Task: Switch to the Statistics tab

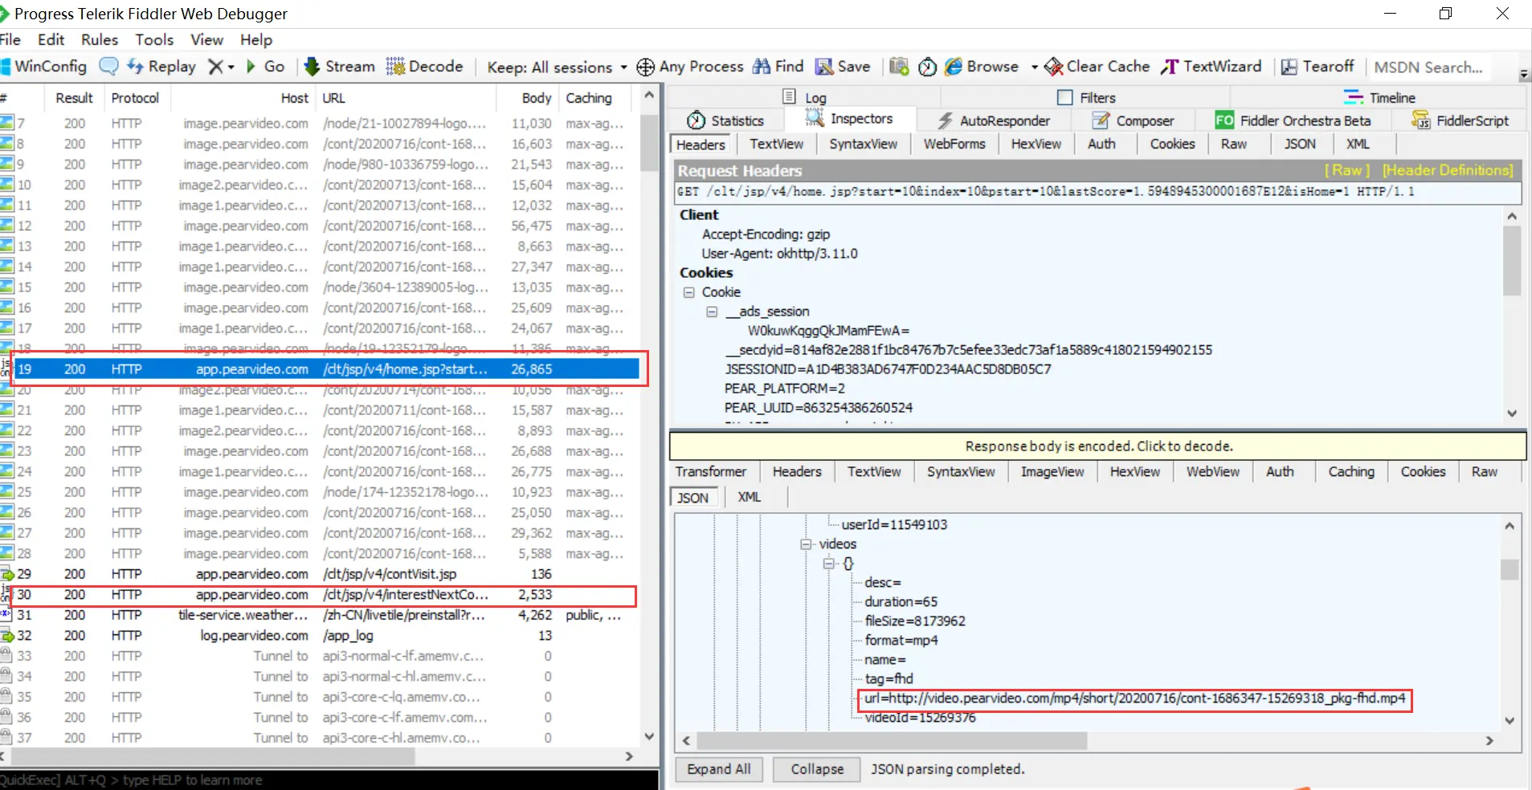Action: (725, 120)
